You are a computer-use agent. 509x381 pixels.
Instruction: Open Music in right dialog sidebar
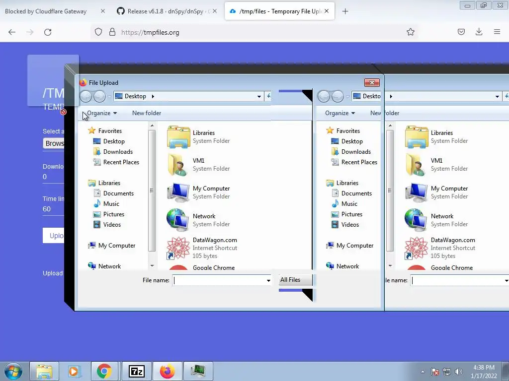point(345,203)
